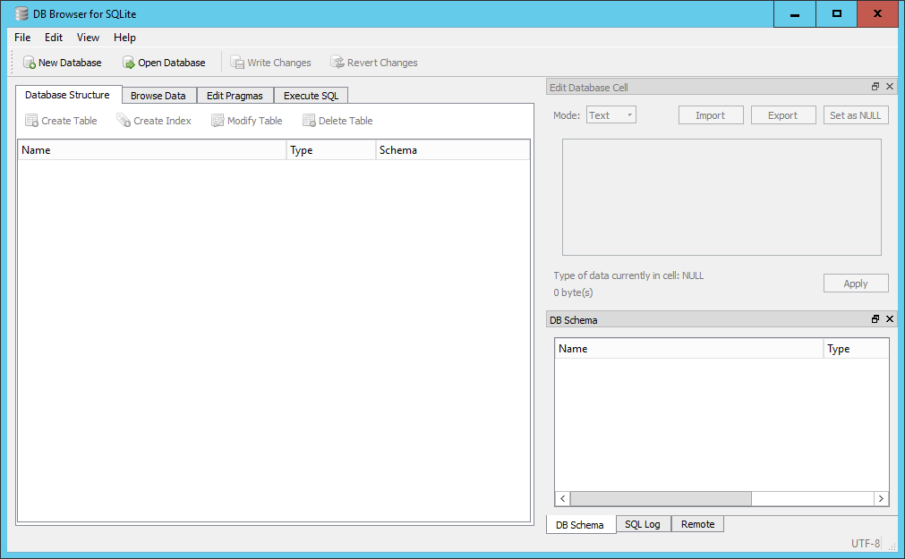Click the Set as NULL button
The width and height of the screenshot is (905, 559).
click(856, 115)
